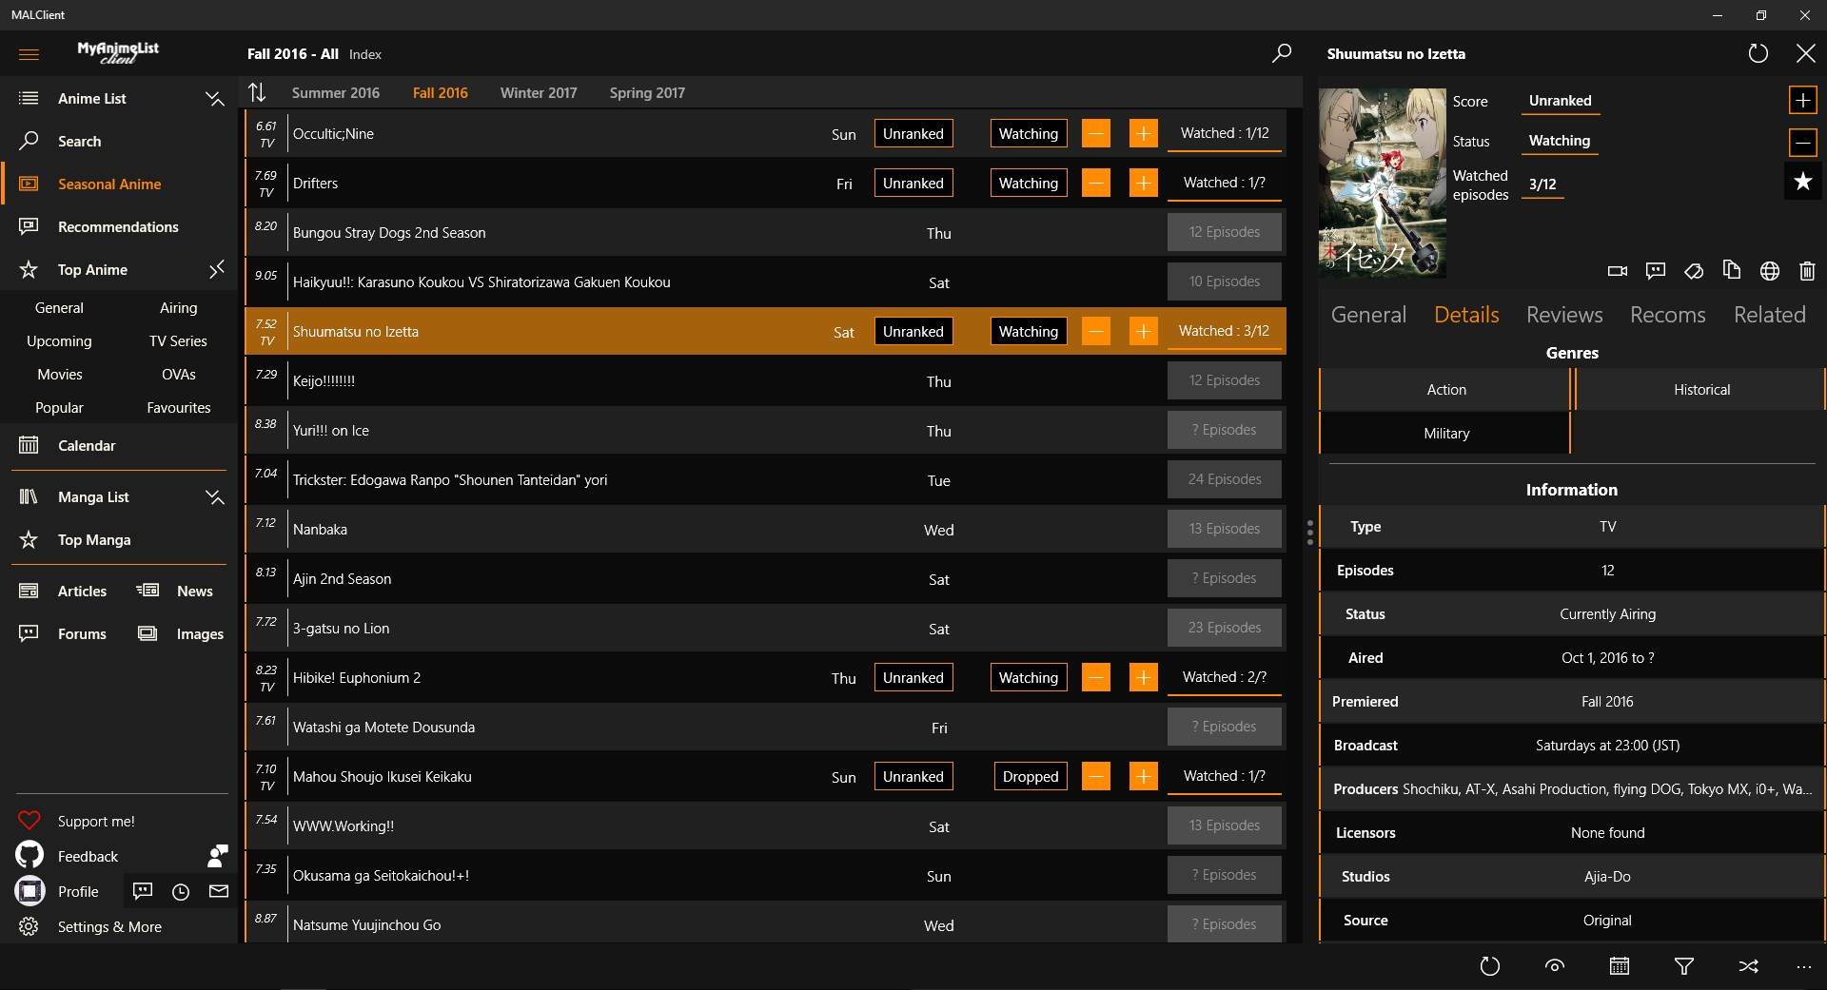
Task: Increase watched episodes for Hibike! Euphonium 2
Action: coord(1144,678)
